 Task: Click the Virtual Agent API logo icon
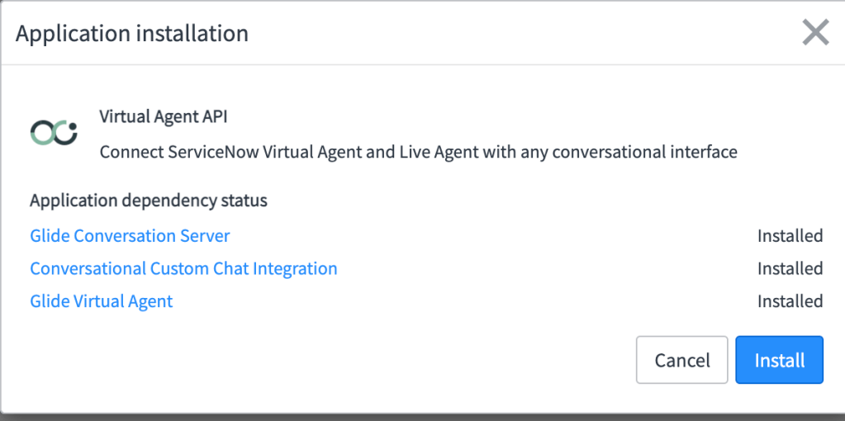pyautogui.click(x=54, y=132)
